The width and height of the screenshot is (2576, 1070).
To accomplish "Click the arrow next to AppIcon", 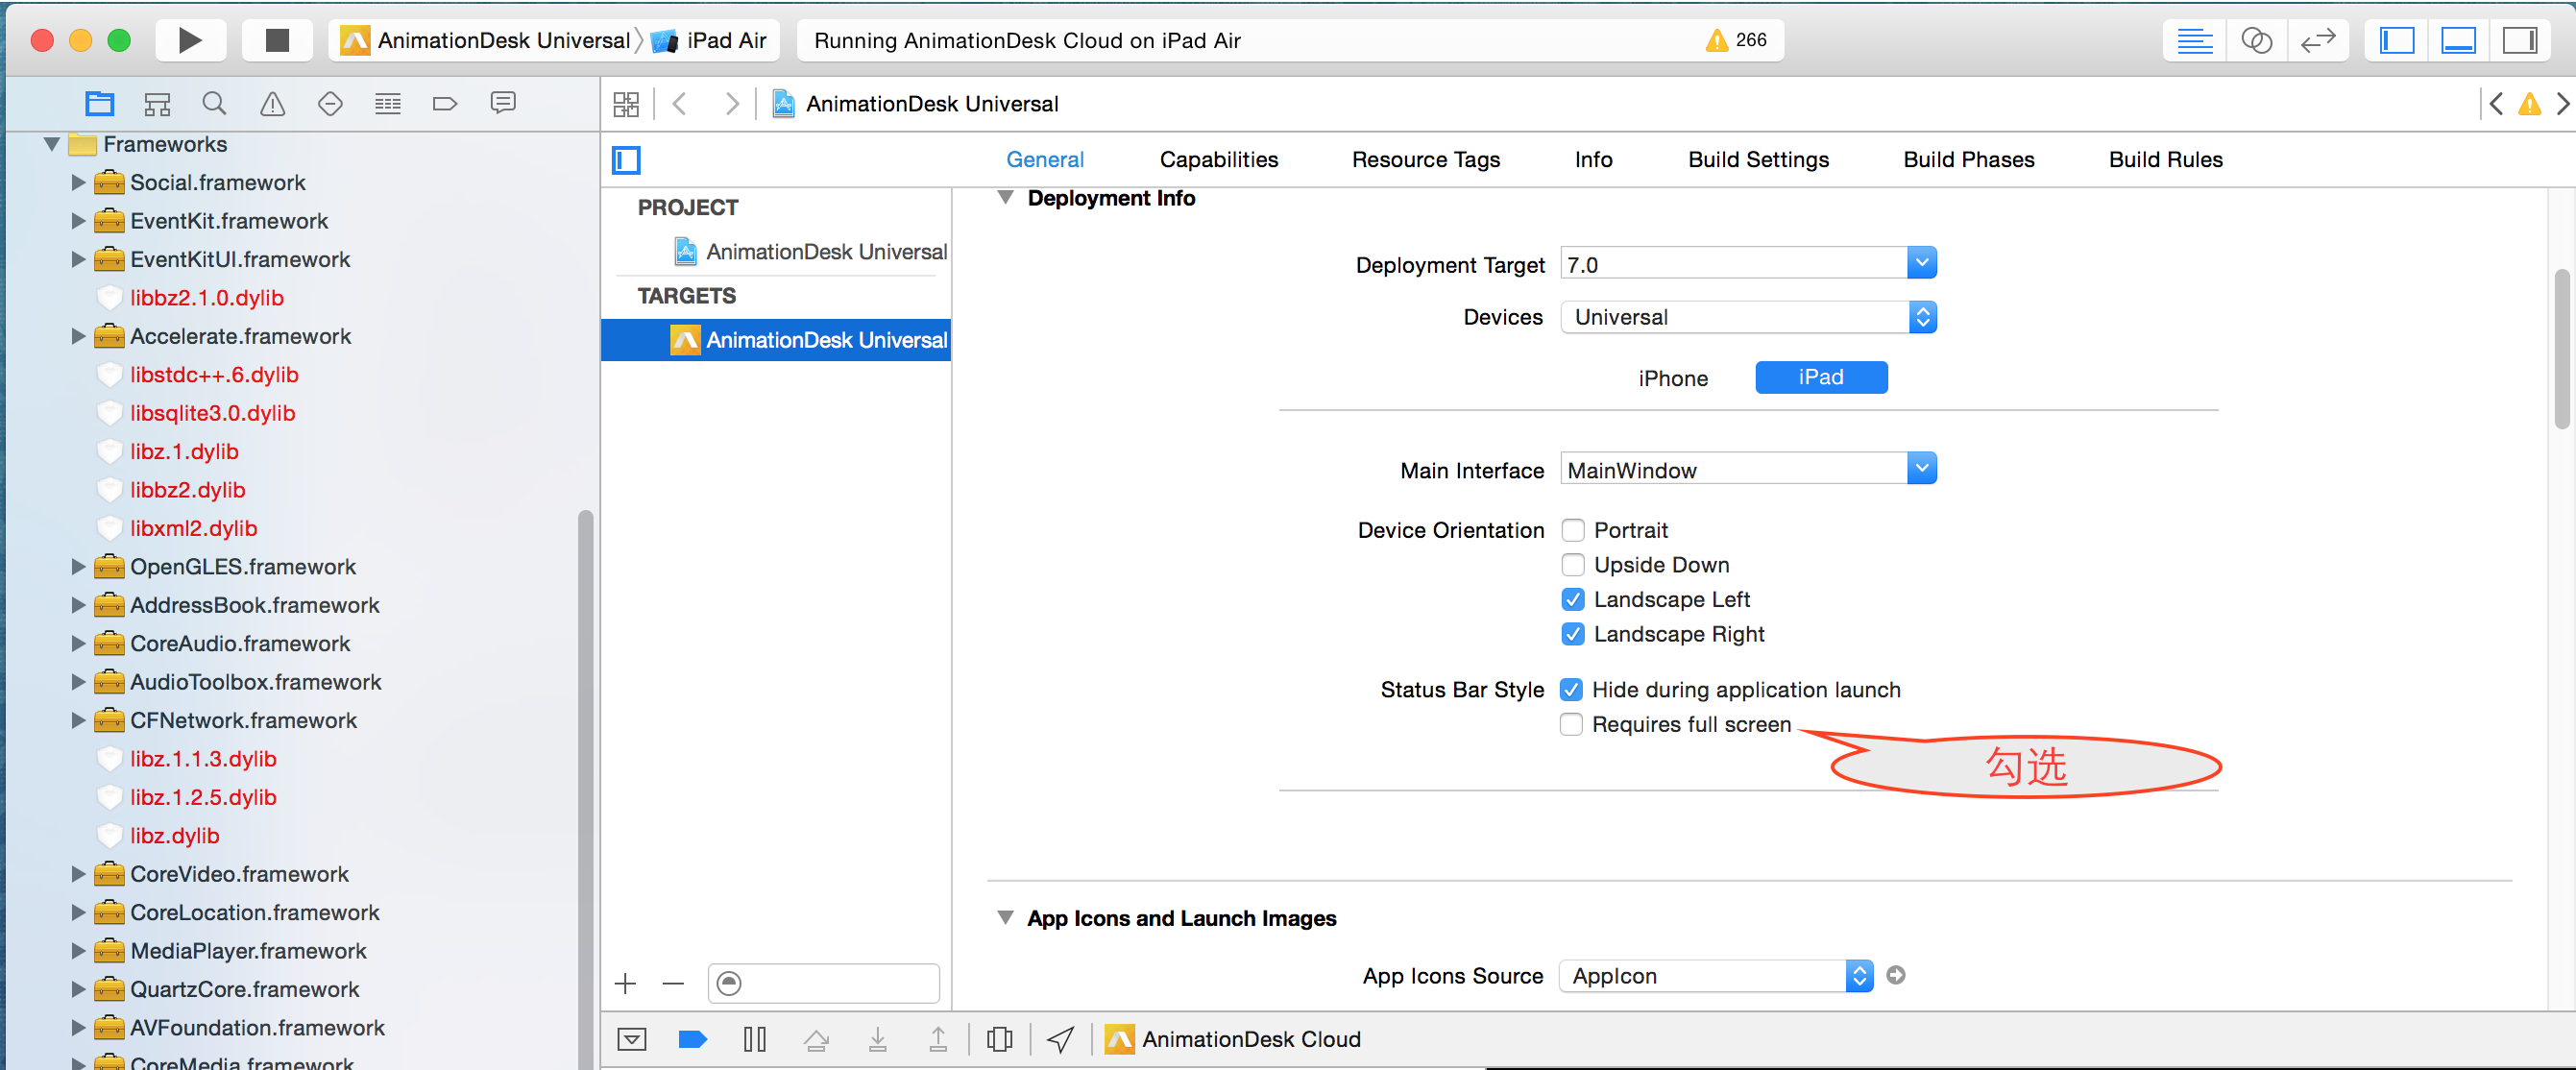I will (x=1895, y=975).
